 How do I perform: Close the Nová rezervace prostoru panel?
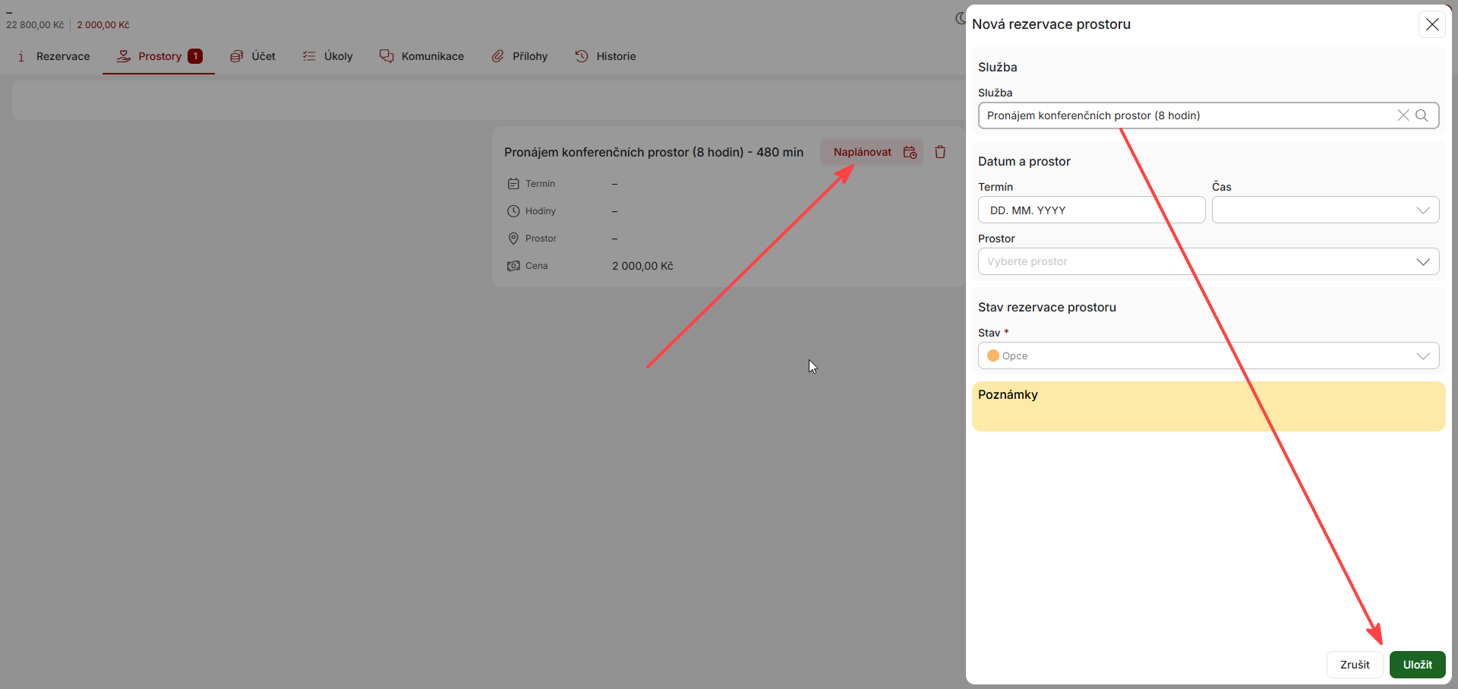[1432, 24]
